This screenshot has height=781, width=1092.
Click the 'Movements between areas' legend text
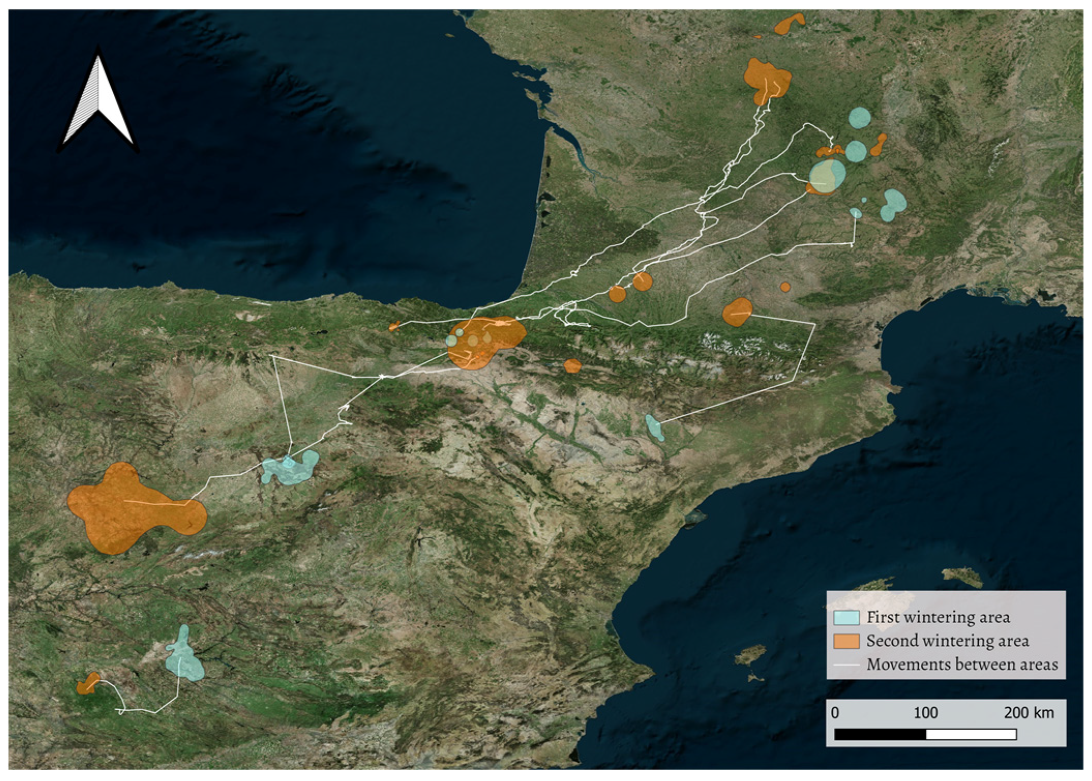coord(962,664)
